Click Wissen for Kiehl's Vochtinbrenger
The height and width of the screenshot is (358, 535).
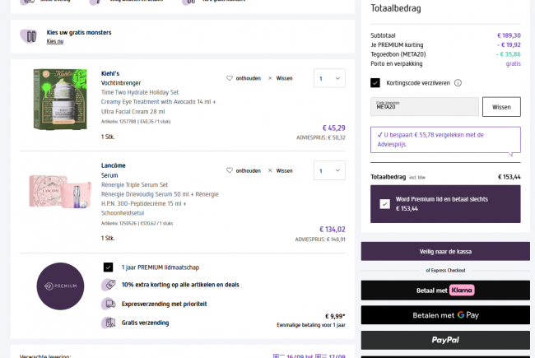click(x=284, y=78)
